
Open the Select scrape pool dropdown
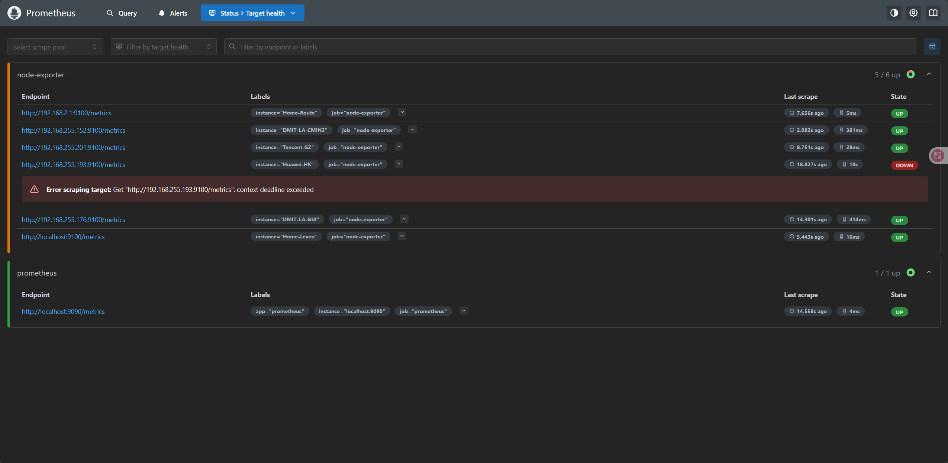(x=55, y=47)
